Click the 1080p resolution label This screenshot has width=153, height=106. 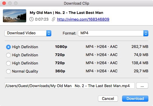click(x=61, y=47)
